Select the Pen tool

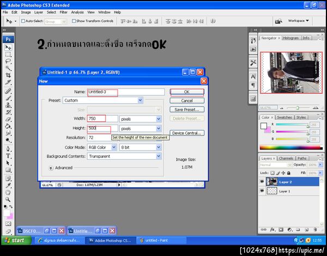[x=8, y=148]
